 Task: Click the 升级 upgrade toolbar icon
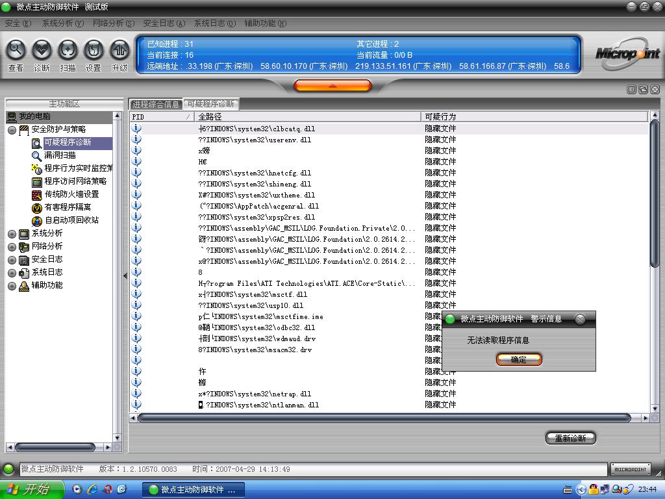(x=119, y=51)
